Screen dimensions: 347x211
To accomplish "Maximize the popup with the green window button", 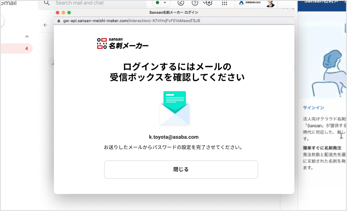I will coord(69,13).
